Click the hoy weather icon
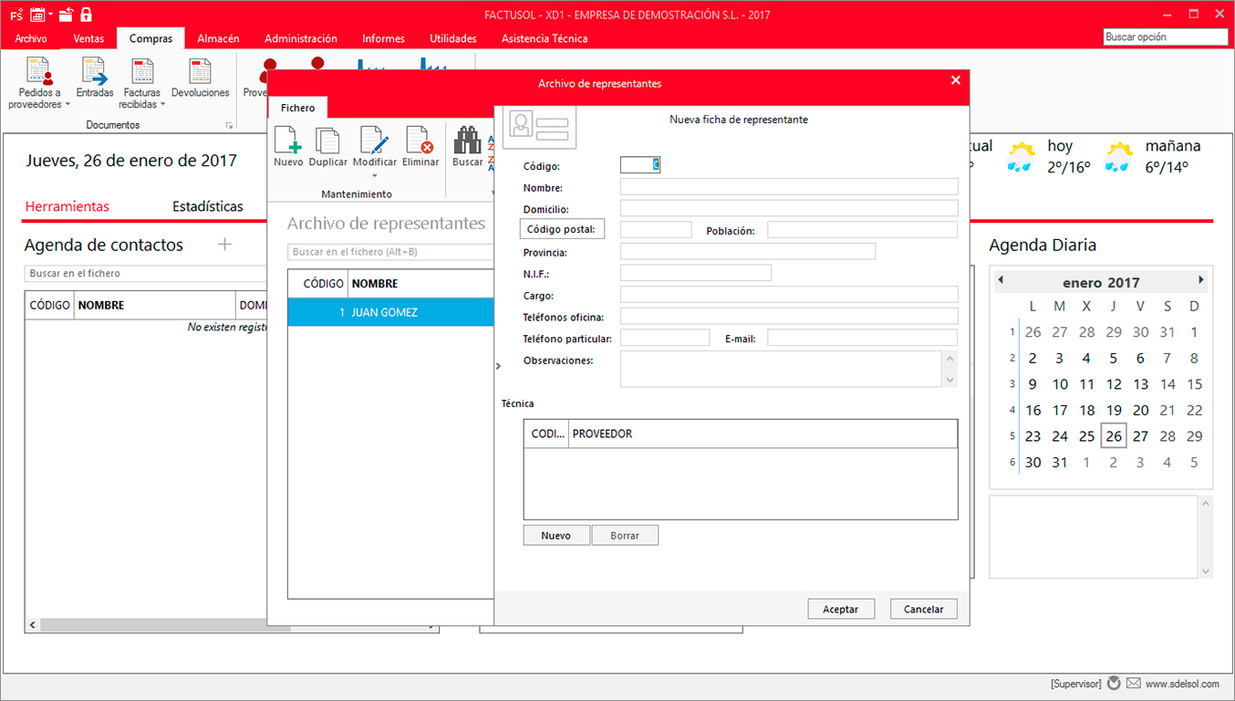Viewport: 1235px width, 701px height. 1021,157
